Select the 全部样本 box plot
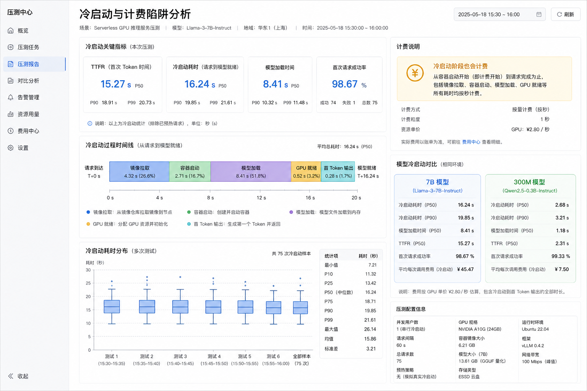The image size is (587, 391). pyautogui.click(x=300, y=307)
